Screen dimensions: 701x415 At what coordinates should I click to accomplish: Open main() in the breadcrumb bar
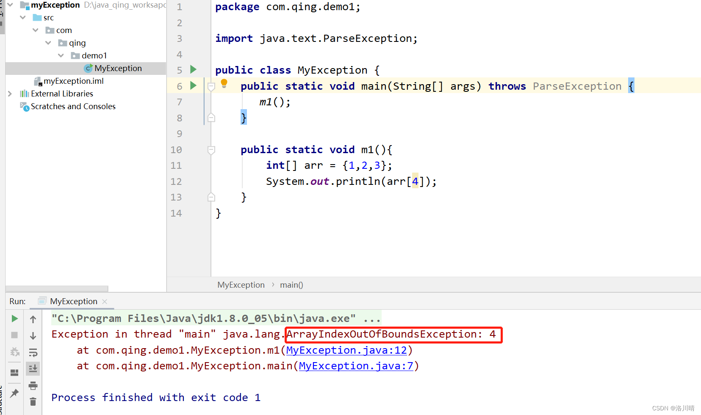point(291,285)
